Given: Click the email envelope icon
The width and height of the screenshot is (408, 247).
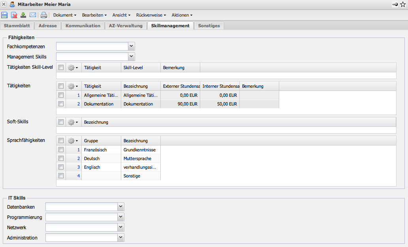Looking at the screenshot, I should tap(33, 15).
